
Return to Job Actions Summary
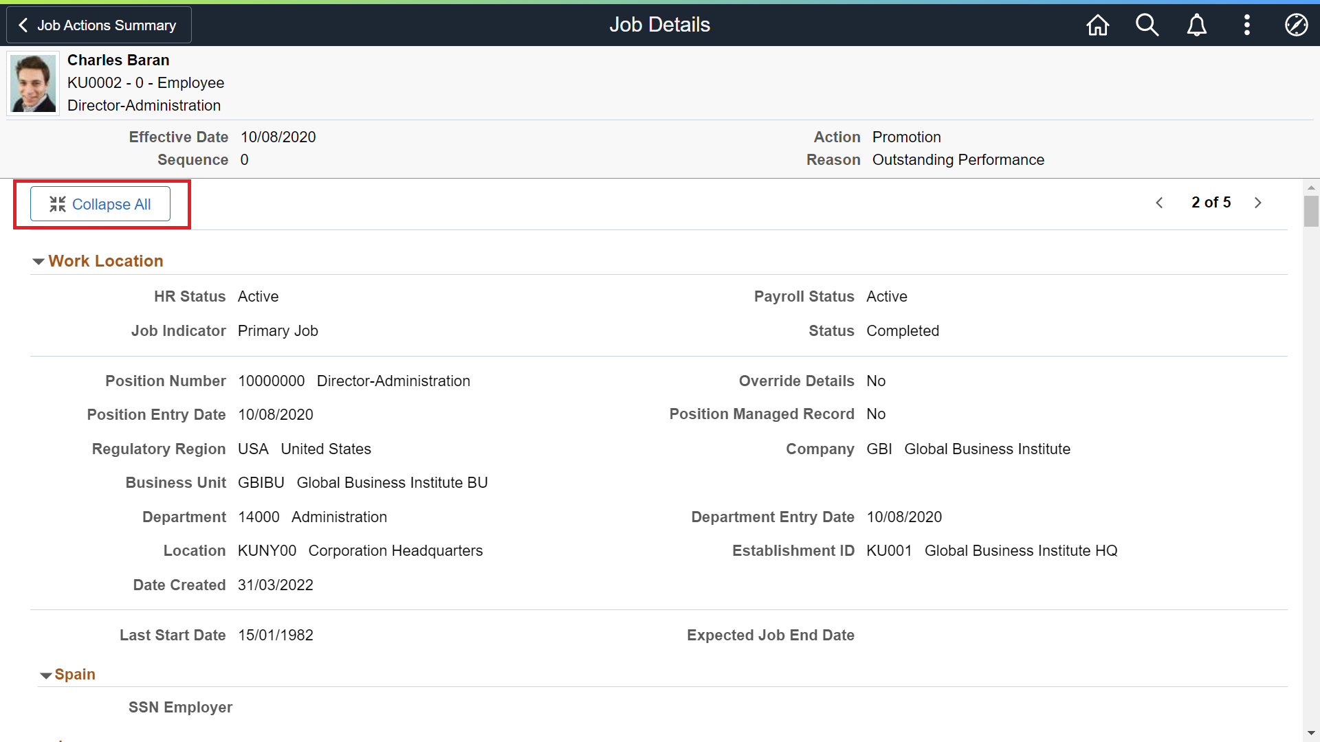coord(98,25)
